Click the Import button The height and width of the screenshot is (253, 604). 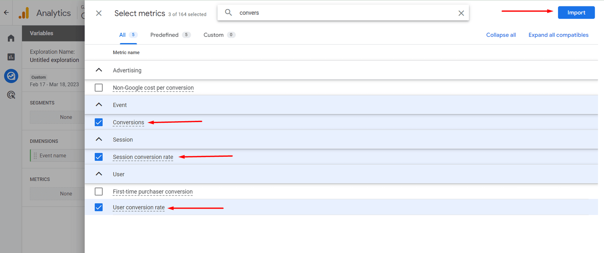pyautogui.click(x=576, y=12)
